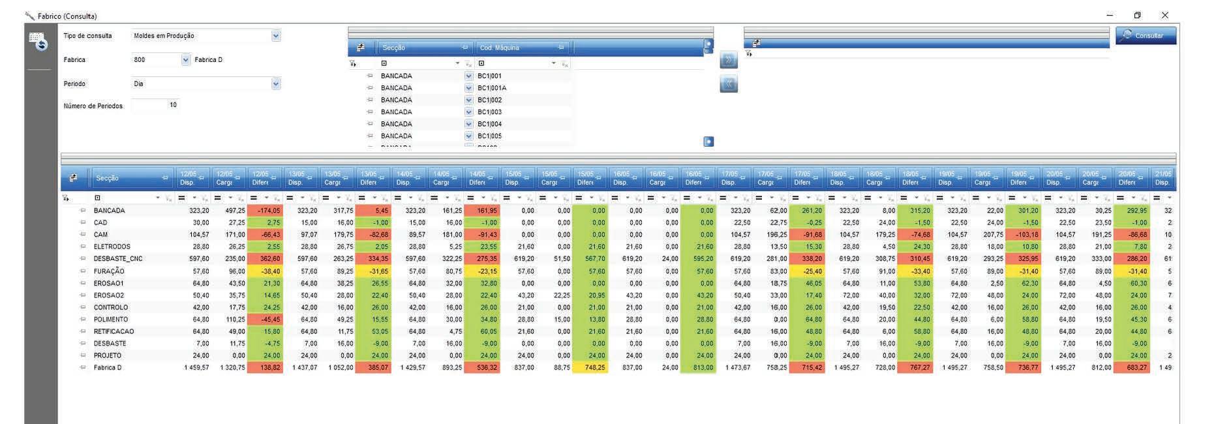
Task: Sort by 17/05 Difere column header
Action: coord(806,178)
